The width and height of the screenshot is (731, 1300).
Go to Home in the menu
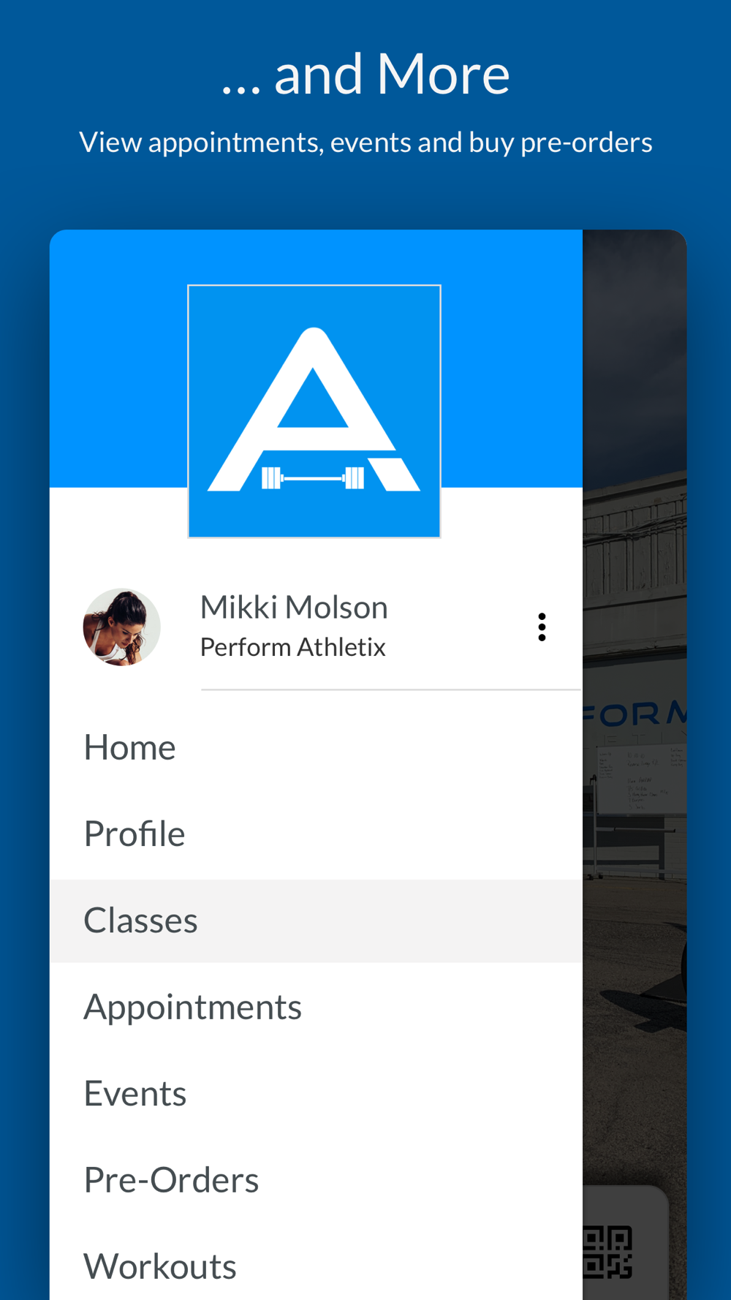pyautogui.click(x=316, y=747)
